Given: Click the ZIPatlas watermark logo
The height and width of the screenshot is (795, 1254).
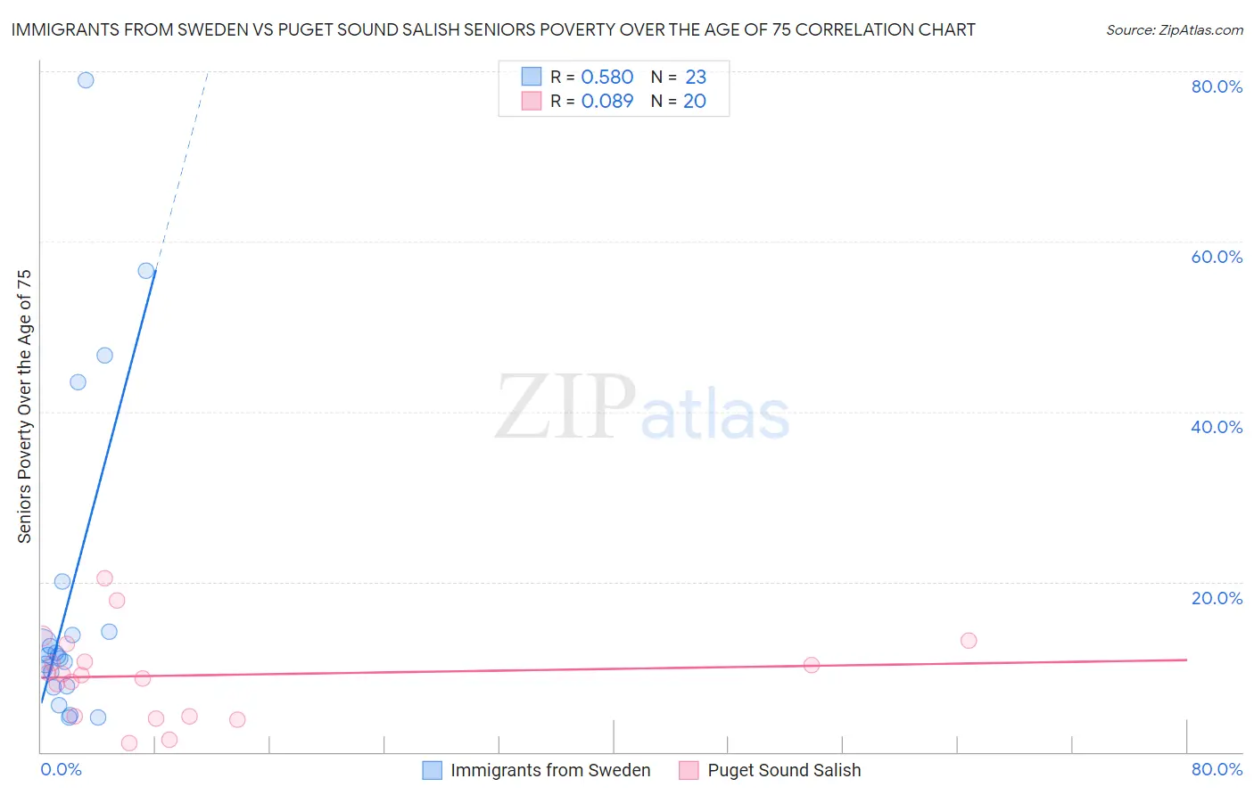Looking at the screenshot, I should pyautogui.click(x=643, y=407).
